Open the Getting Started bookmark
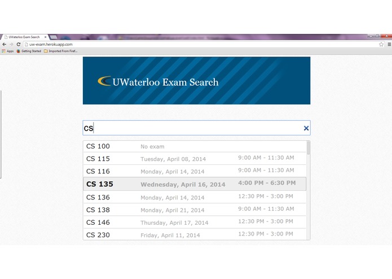This screenshot has width=392, height=279. (x=29, y=51)
